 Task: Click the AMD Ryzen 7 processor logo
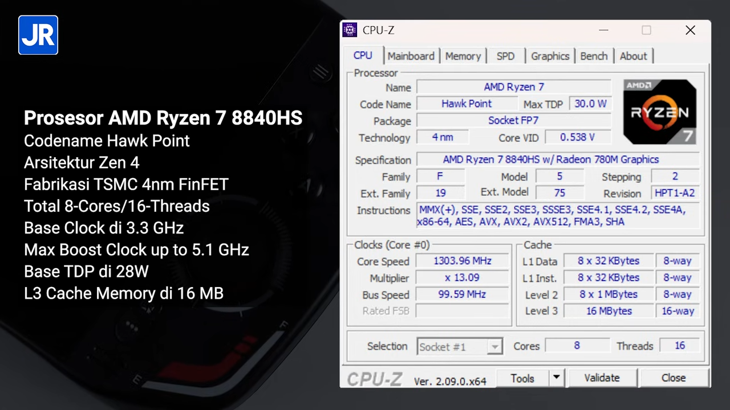click(x=659, y=112)
